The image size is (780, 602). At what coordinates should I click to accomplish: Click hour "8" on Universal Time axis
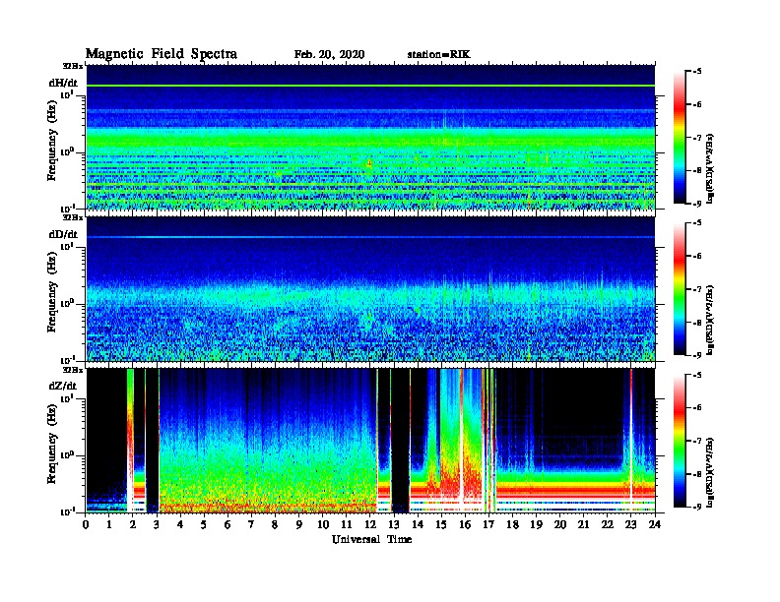275,524
